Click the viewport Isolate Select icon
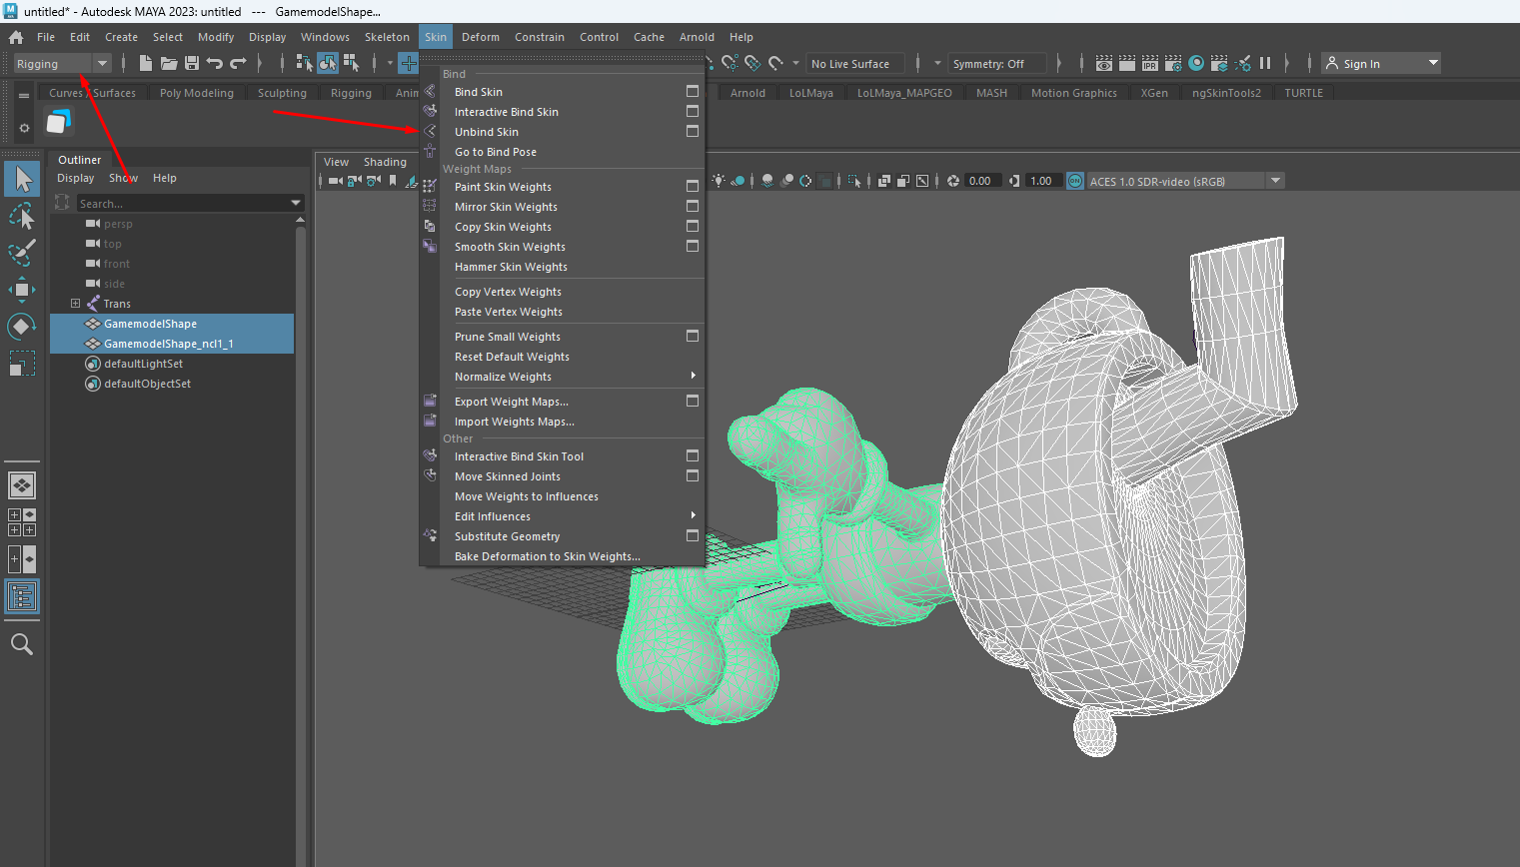The width and height of the screenshot is (1520, 867). click(854, 181)
